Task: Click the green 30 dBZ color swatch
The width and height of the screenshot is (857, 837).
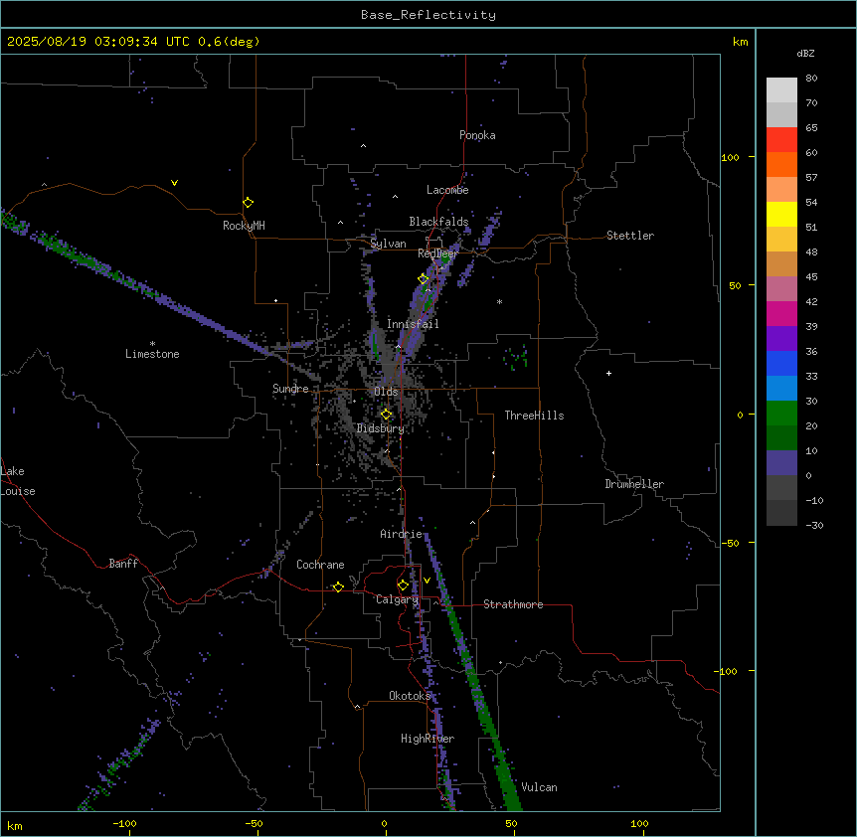Action: (x=781, y=414)
